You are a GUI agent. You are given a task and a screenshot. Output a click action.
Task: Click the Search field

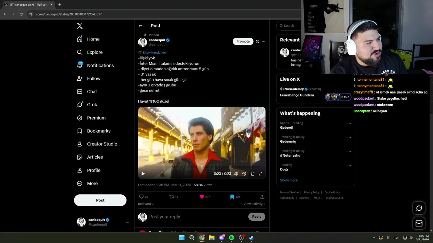(289, 26)
